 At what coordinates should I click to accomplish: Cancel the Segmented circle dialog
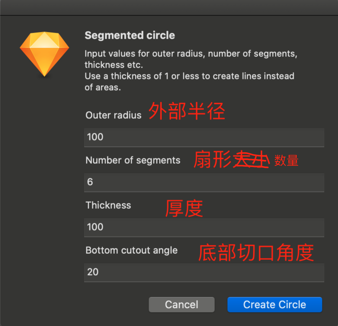[x=182, y=305]
